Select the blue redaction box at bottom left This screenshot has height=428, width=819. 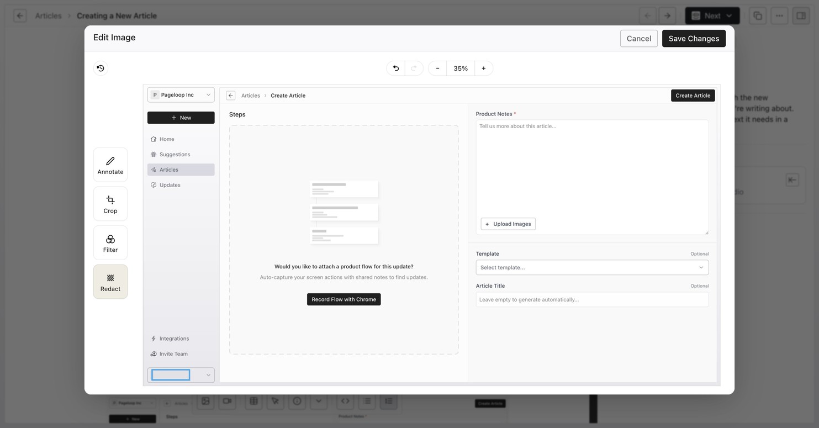tap(171, 375)
